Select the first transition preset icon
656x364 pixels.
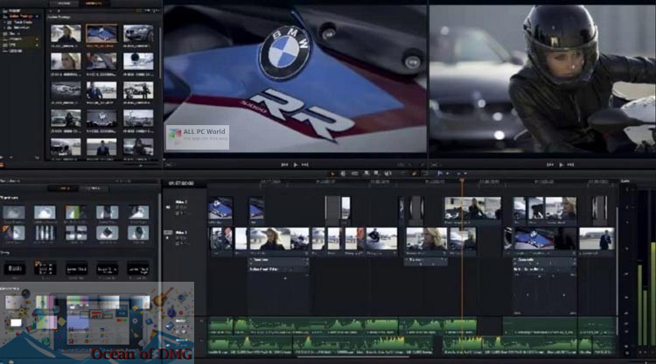click(x=14, y=212)
